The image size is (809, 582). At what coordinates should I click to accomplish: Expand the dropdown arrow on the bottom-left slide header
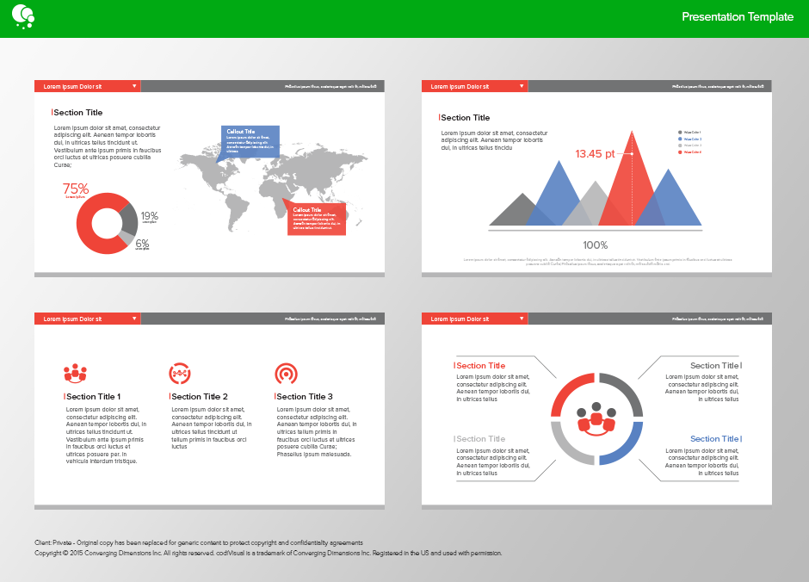click(135, 319)
